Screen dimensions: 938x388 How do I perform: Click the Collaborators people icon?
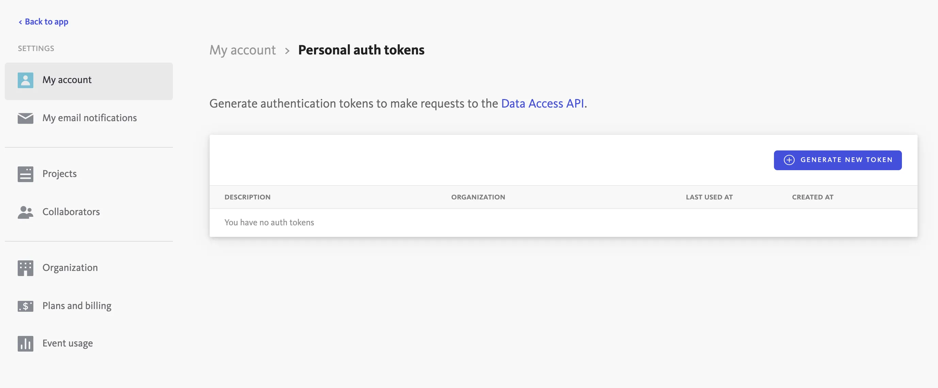(x=25, y=212)
